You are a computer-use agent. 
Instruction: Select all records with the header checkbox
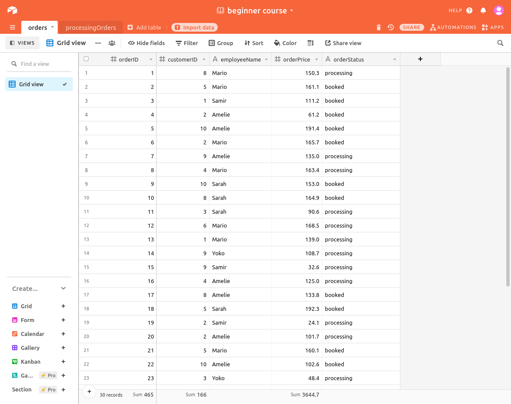click(x=85, y=59)
